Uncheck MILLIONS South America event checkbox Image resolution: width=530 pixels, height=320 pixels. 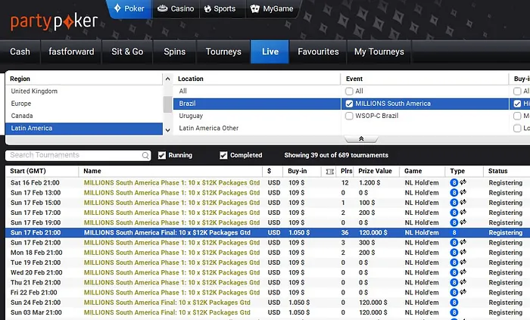tap(349, 104)
